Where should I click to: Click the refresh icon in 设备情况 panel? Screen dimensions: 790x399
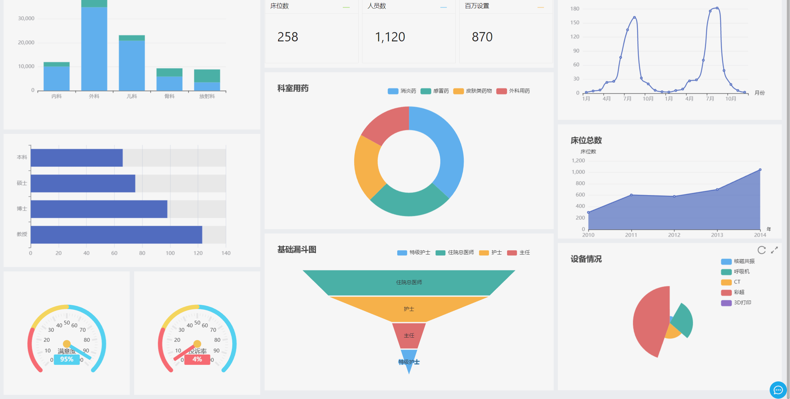761,250
